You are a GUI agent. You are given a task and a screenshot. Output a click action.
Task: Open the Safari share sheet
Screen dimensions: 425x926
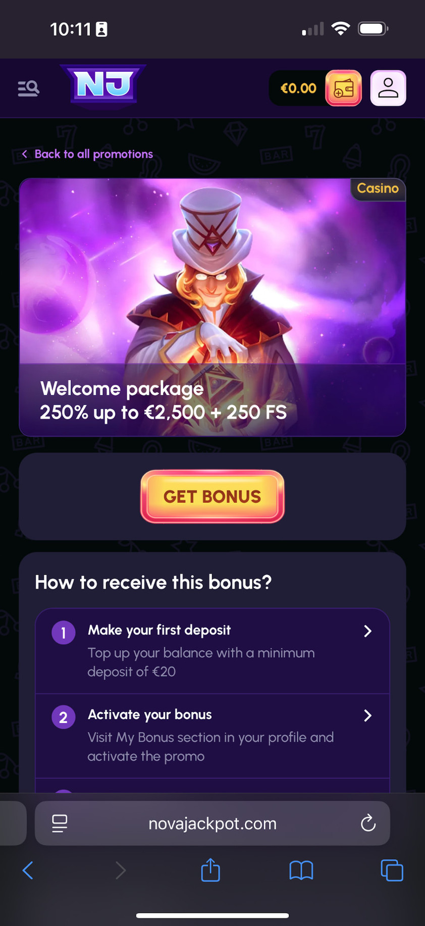point(210,869)
